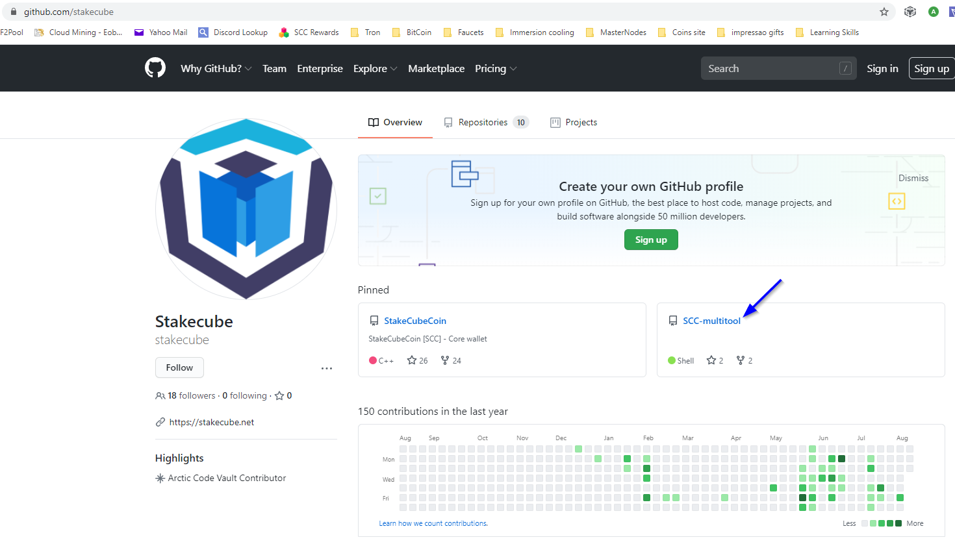Screen dimensions: 955x546
Task: Open the green Chrome profile avatar
Action: click(934, 12)
